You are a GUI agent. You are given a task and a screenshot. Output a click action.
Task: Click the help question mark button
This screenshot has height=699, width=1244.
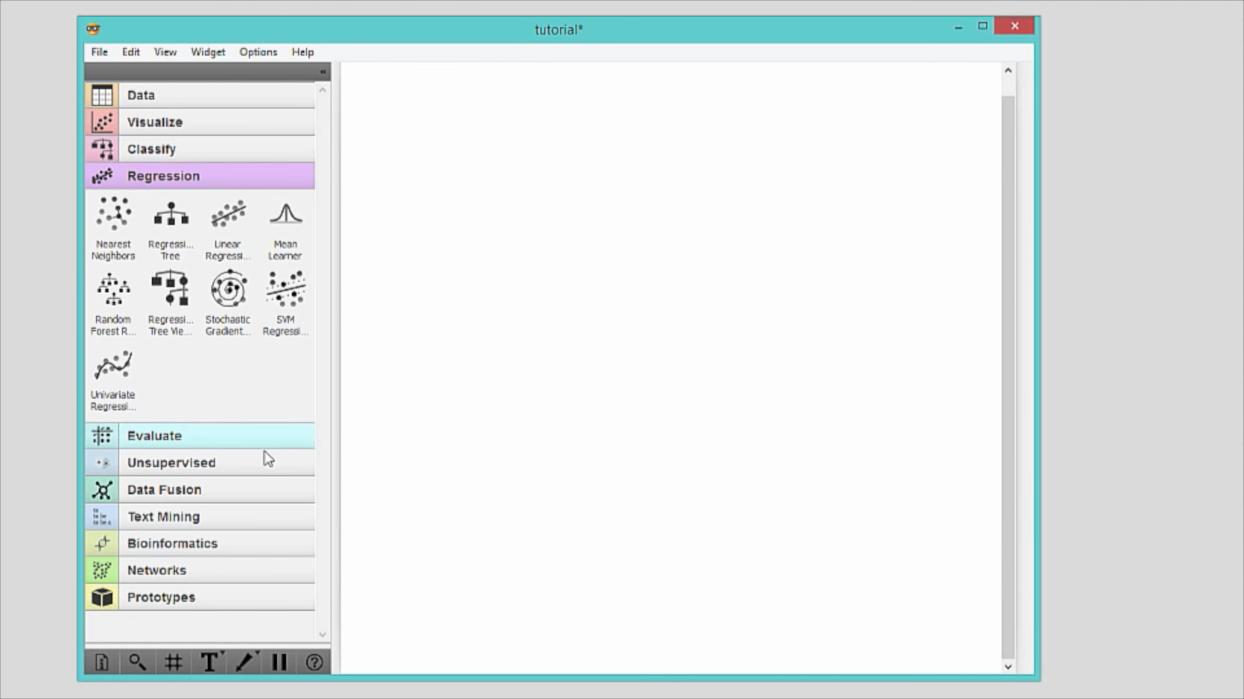pyautogui.click(x=314, y=662)
